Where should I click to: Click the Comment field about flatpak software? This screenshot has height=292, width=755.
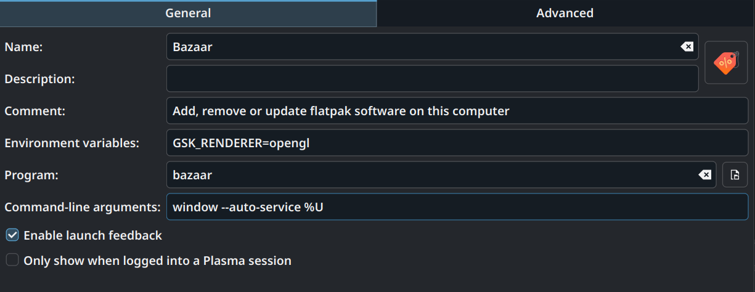(457, 111)
